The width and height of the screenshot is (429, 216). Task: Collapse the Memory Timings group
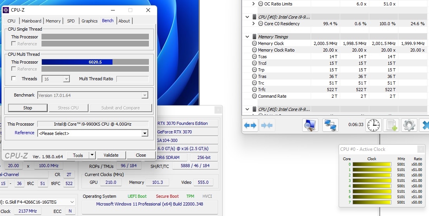(x=247, y=36)
